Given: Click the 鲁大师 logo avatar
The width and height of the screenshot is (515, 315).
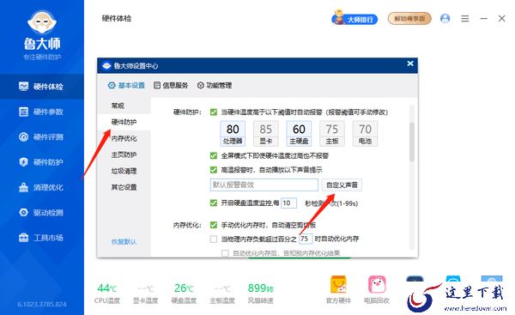Looking at the screenshot, I should [42, 22].
